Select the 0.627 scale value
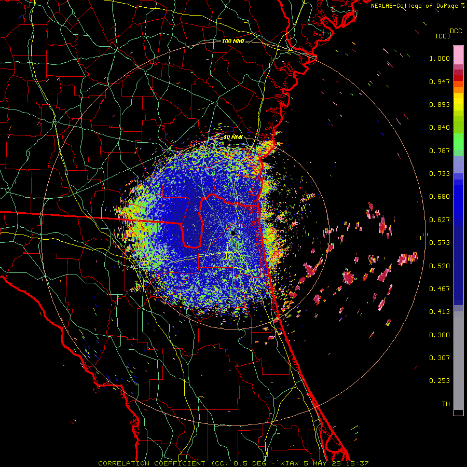This screenshot has height=467, width=467. (x=439, y=220)
